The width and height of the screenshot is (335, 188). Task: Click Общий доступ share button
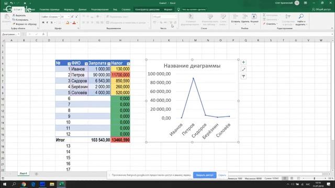tap(321, 9)
